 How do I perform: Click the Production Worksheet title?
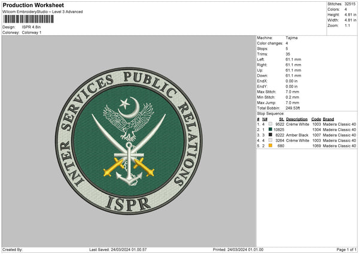(33, 5)
